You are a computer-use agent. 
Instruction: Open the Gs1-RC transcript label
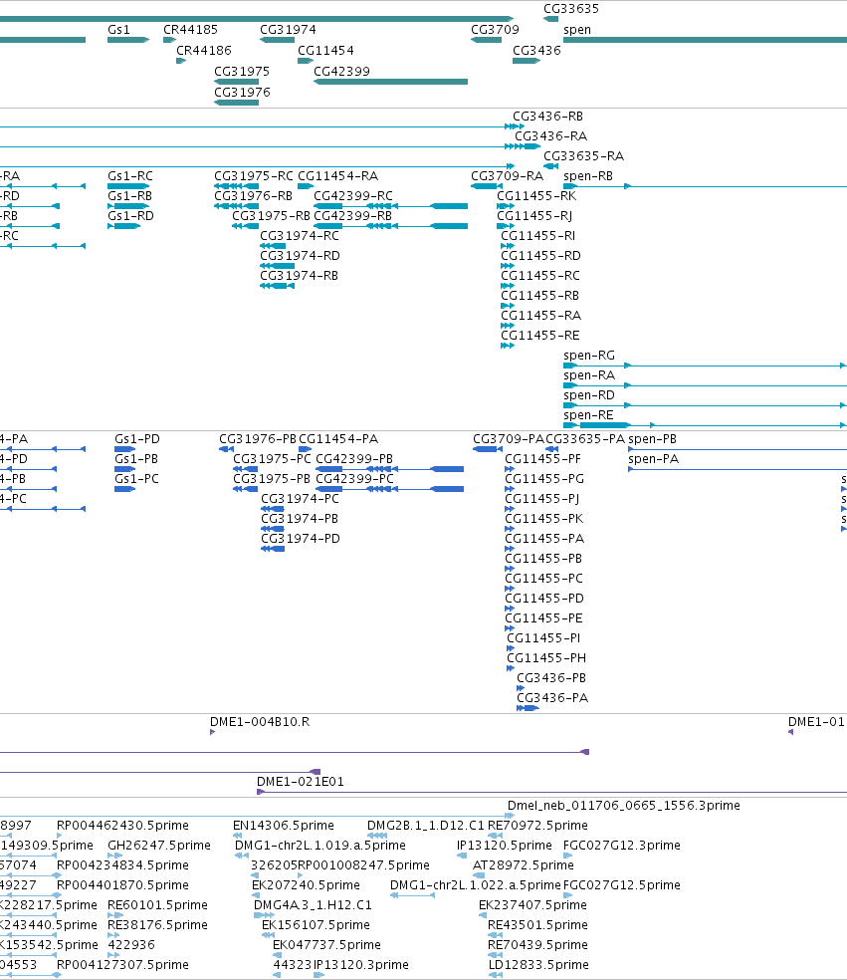click(130, 176)
